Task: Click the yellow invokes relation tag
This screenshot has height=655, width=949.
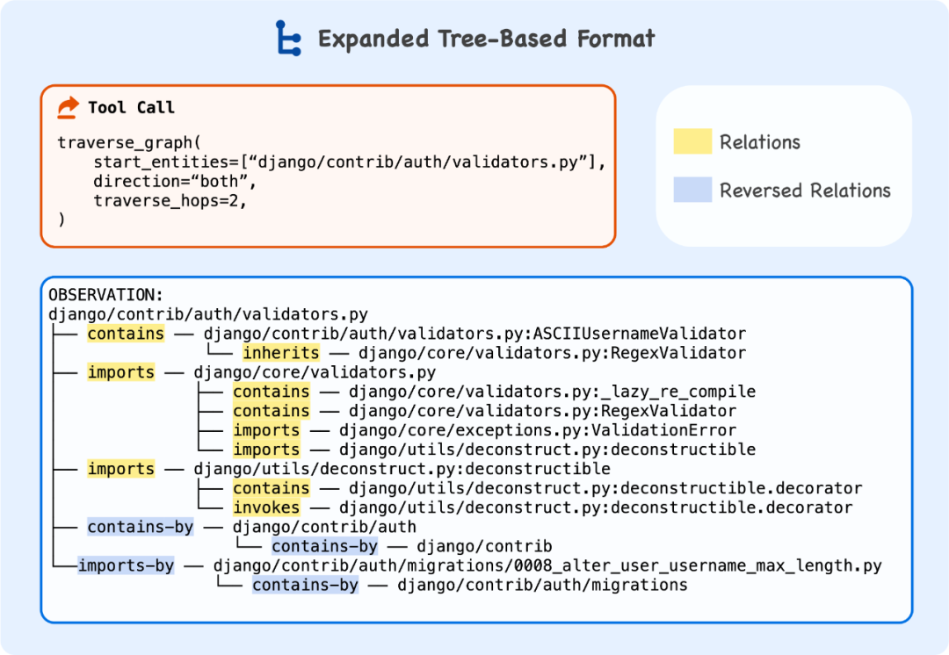Action: pos(265,507)
